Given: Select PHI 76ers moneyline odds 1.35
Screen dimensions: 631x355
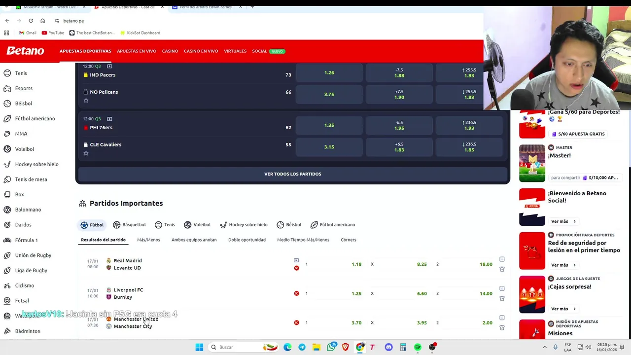Looking at the screenshot, I should [x=329, y=125].
